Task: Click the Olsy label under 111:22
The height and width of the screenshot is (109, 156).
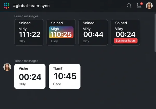Action: click(22, 41)
